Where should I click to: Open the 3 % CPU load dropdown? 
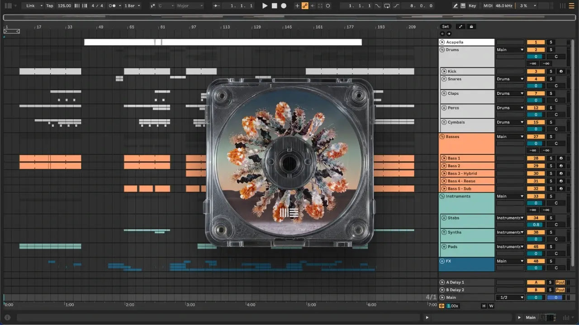pos(527,6)
